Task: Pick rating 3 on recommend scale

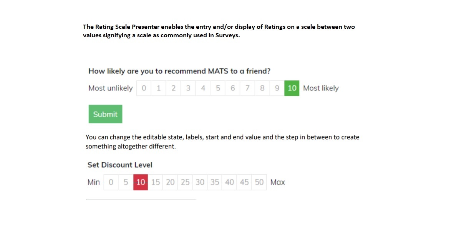Action: [188, 88]
